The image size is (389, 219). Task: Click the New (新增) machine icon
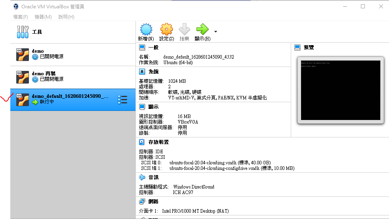pyautogui.click(x=146, y=29)
